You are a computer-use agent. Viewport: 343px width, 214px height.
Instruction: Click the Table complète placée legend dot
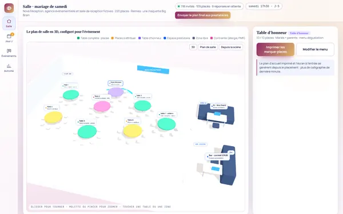(x=78, y=38)
